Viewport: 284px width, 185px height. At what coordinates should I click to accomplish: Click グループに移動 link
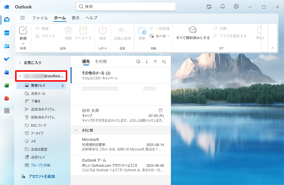click(41, 165)
